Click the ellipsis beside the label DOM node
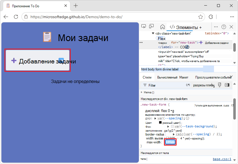 pos(141,42)
